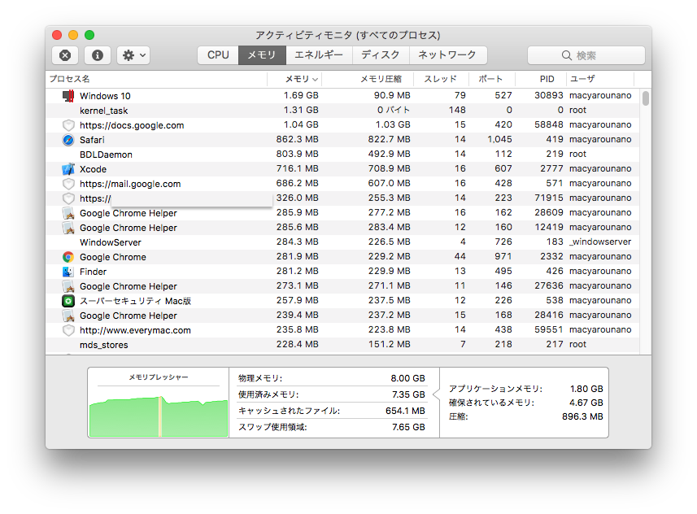Viewport: 697px width, 514px height.
Task: Select the BDLDaemon process name
Action: (106, 155)
